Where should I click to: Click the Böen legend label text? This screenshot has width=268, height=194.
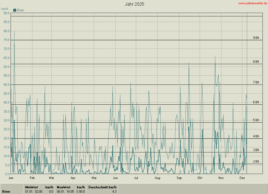click(21, 10)
